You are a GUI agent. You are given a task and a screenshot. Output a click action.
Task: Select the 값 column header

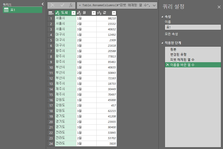coord(106,13)
